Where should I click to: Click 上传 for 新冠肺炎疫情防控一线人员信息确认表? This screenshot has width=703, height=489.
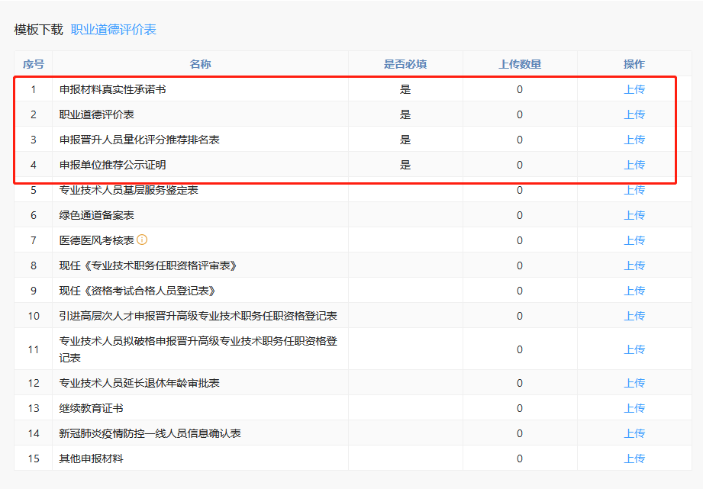click(634, 433)
